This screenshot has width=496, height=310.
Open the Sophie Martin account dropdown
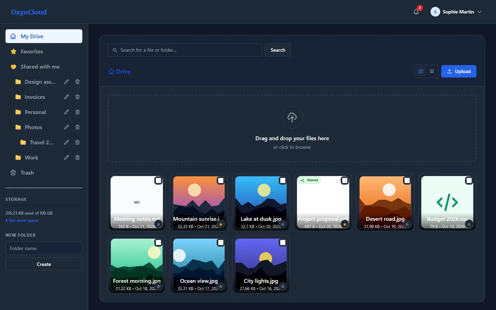click(x=456, y=12)
